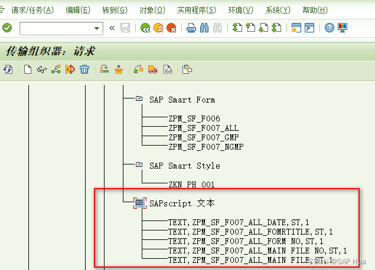Go to First Page icon

237,28
